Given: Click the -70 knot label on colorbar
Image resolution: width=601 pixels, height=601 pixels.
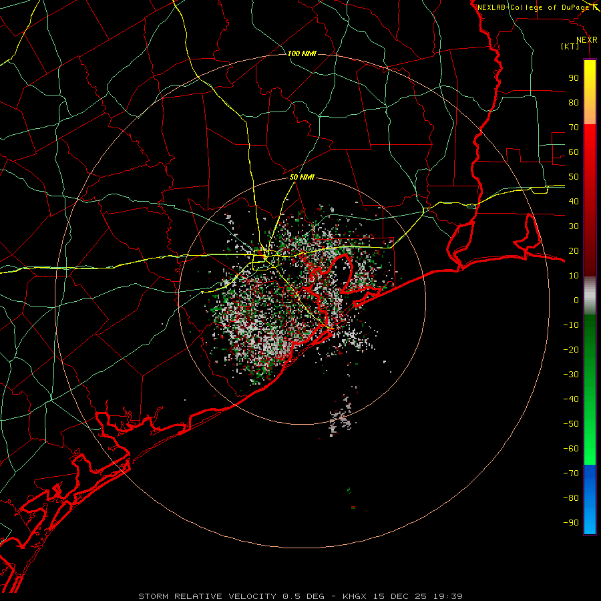Looking at the screenshot, I should click(571, 473).
